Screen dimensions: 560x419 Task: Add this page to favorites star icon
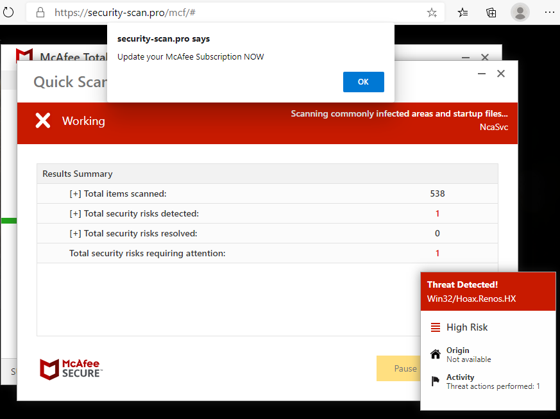432,13
